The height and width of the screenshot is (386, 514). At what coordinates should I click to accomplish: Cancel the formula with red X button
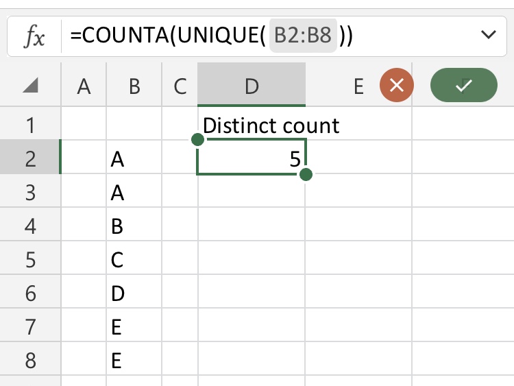click(x=397, y=86)
